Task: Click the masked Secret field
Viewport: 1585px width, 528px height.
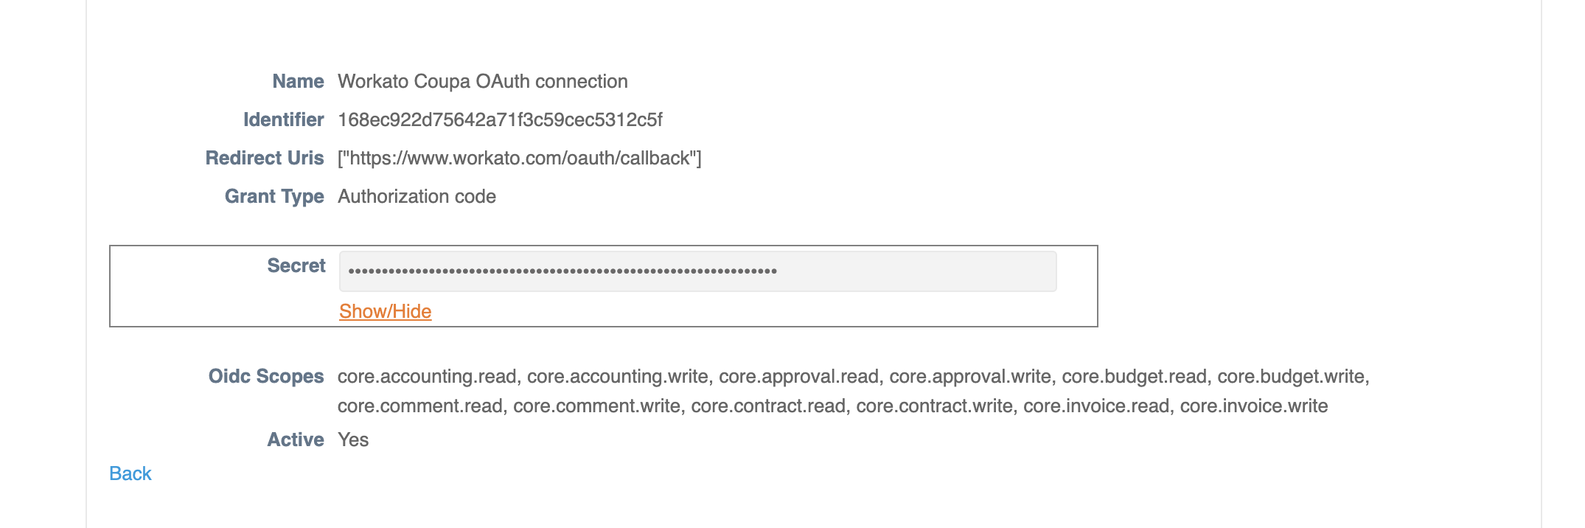Action: tap(697, 272)
